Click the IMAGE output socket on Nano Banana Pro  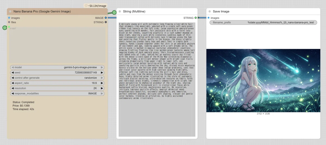point(106,18)
